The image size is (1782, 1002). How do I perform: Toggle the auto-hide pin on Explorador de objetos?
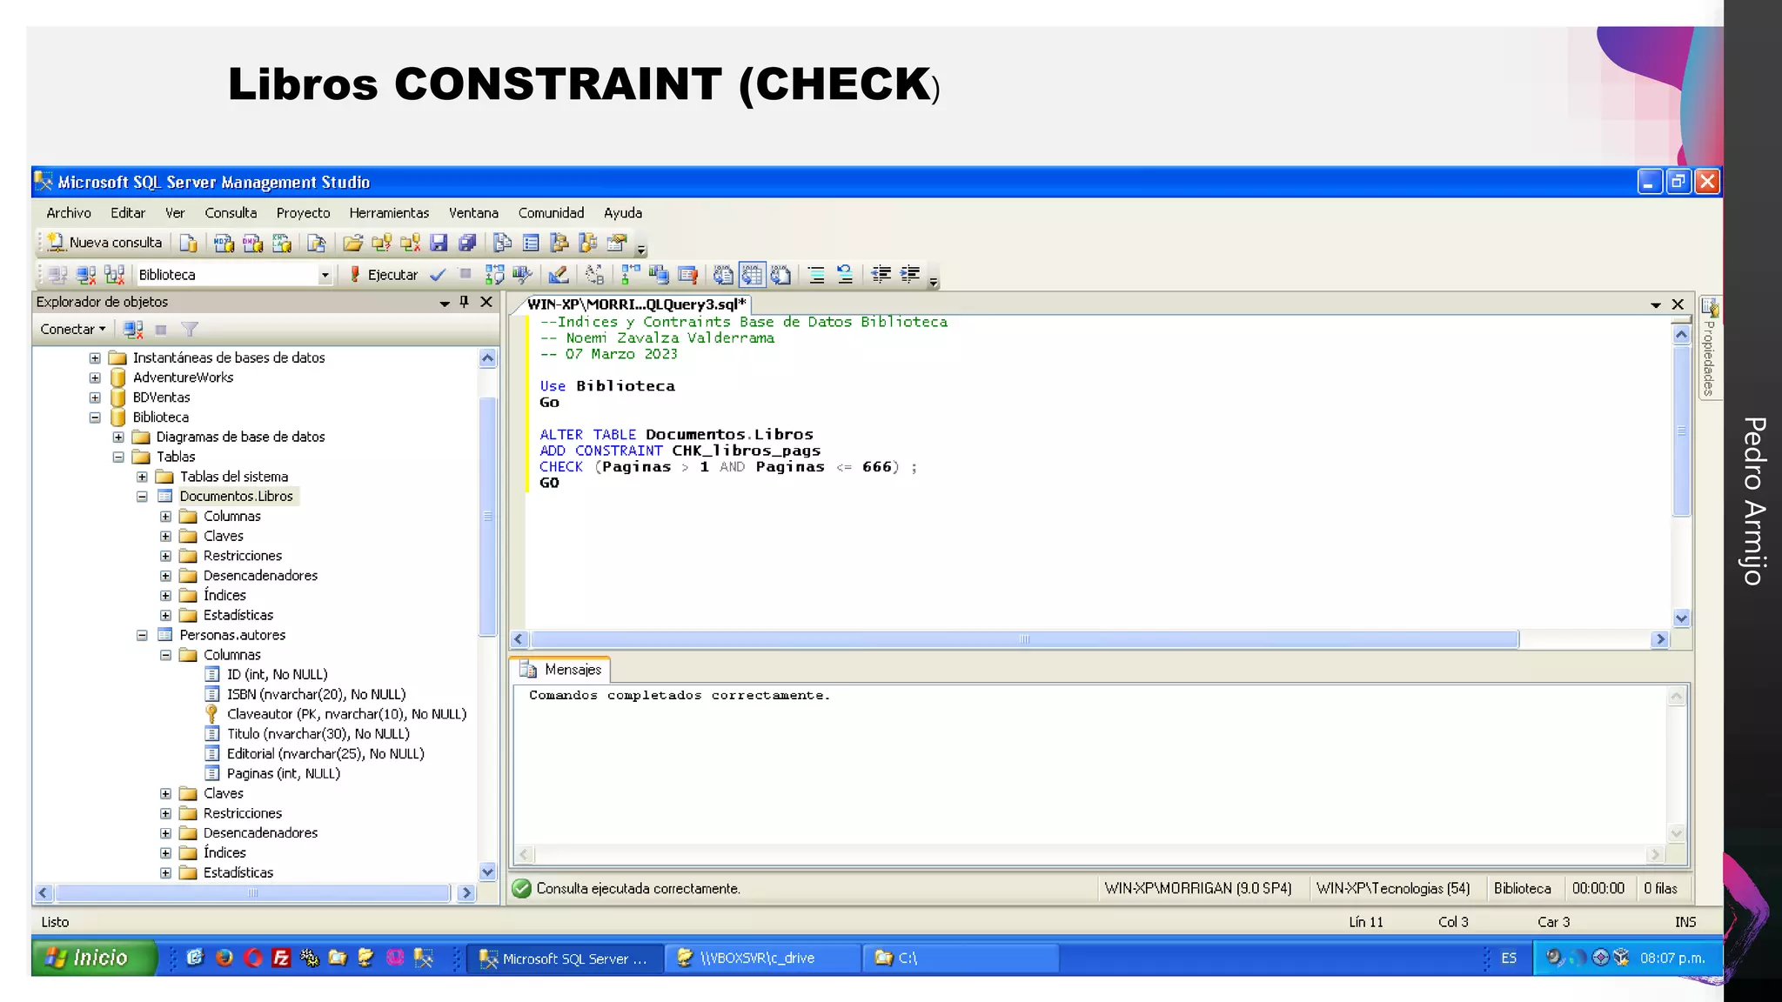[x=464, y=302]
